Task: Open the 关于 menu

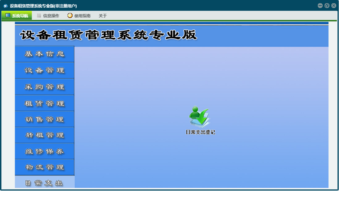Action: (x=103, y=15)
